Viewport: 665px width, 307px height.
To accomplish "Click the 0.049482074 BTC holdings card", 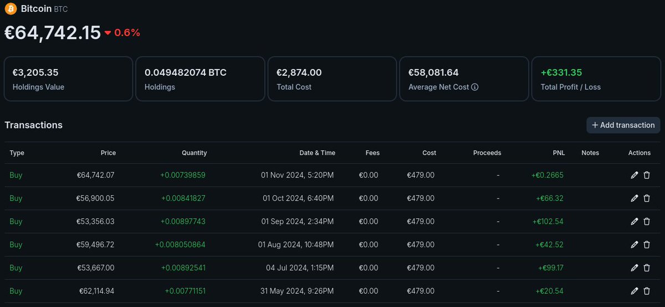I will 200,79.
